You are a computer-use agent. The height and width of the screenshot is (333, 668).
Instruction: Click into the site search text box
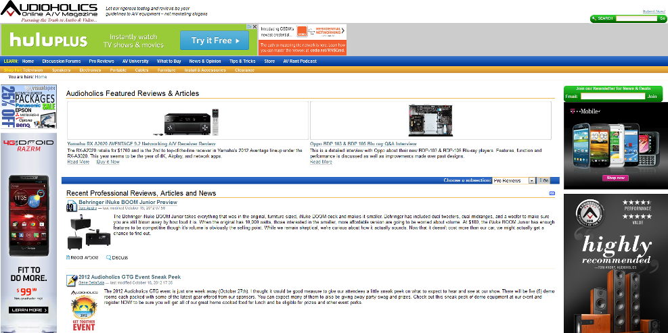[636, 18]
